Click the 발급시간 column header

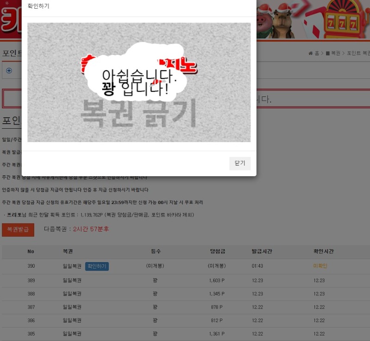tap(261, 251)
